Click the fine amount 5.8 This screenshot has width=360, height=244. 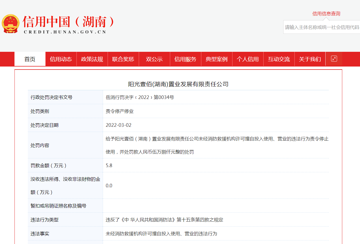pyautogui.click(x=109, y=165)
